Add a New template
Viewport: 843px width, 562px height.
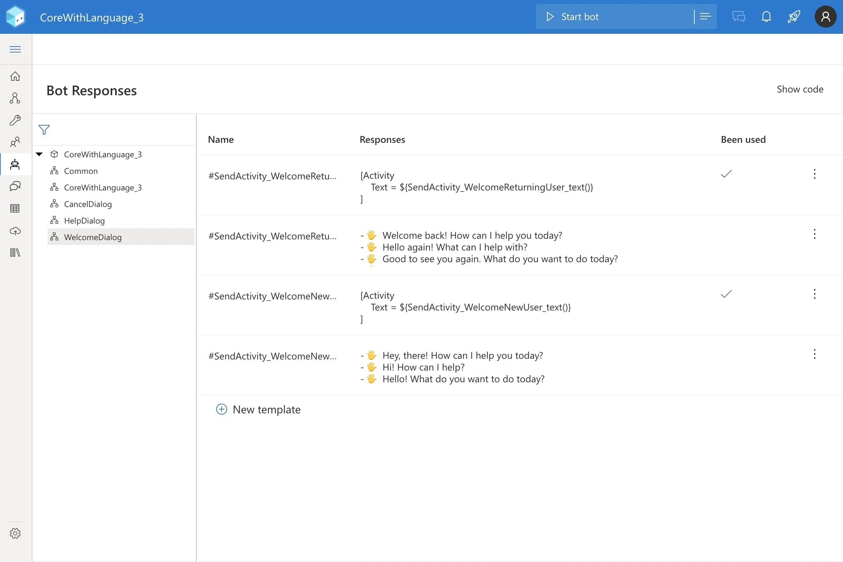tap(258, 409)
